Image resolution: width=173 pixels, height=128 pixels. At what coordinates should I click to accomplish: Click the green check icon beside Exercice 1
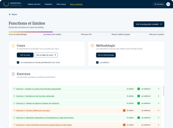(x=15, y=89)
